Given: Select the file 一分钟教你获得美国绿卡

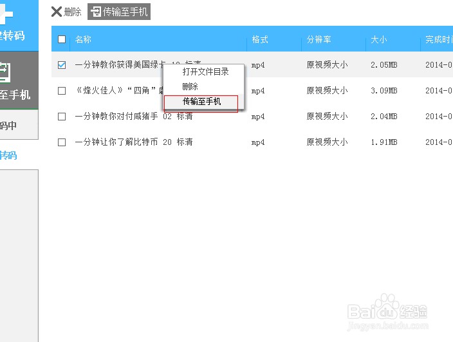Looking at the screenshot, I should pos(119,65).
